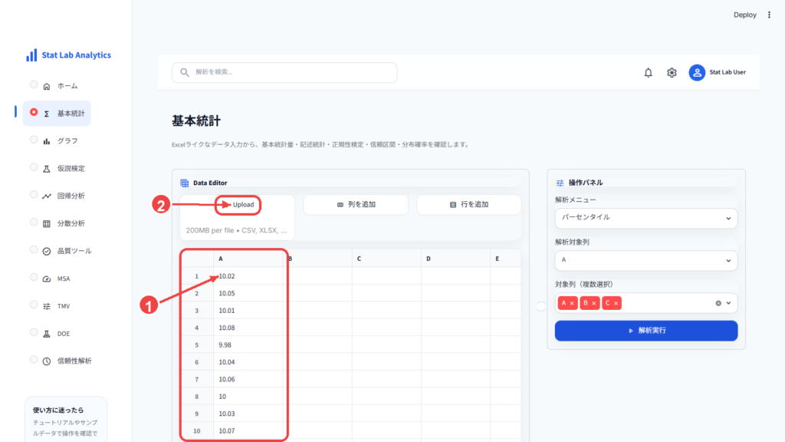Click column header D in data grid
This screenshot has width=785, height=442.
tap(455, 259)
